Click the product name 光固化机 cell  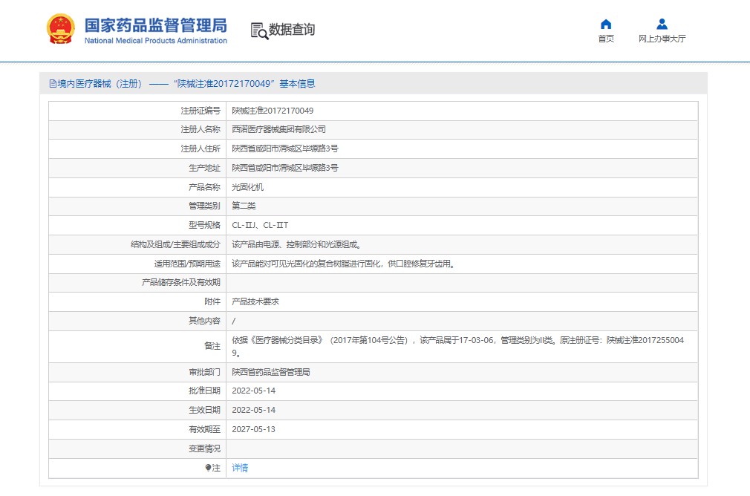[x=247, y=187]
